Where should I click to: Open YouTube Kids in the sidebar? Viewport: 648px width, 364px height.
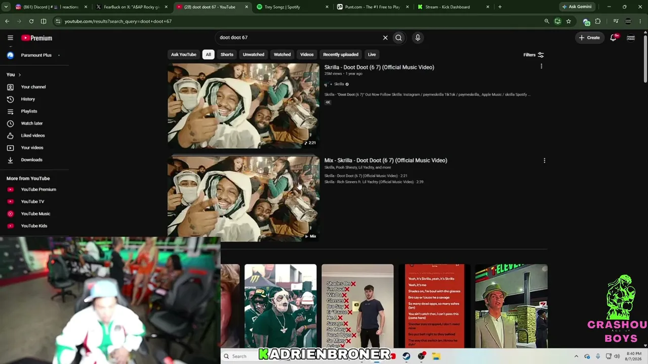33,226
